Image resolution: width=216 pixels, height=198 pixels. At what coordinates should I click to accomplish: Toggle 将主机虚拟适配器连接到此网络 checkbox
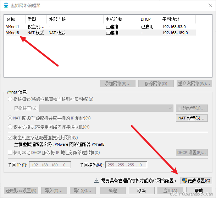10,138
